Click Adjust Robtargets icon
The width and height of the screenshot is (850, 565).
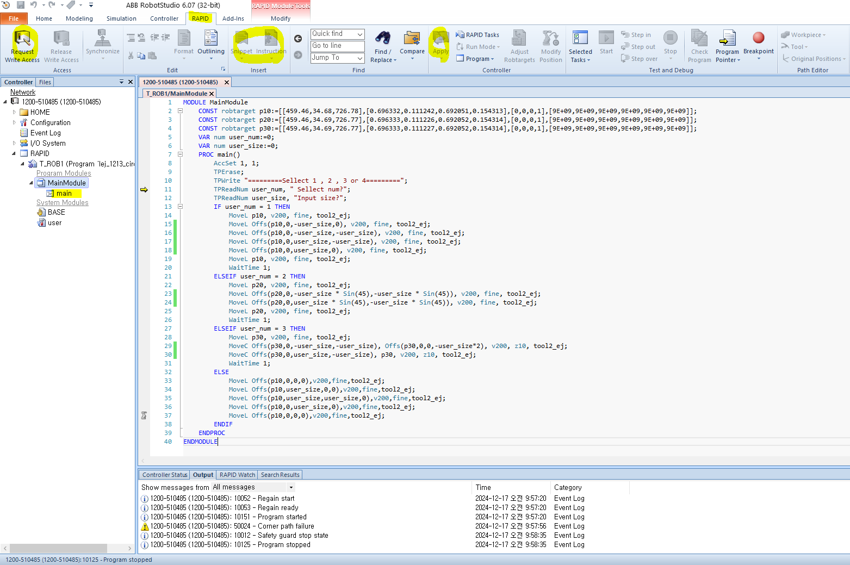click(519, 39)
